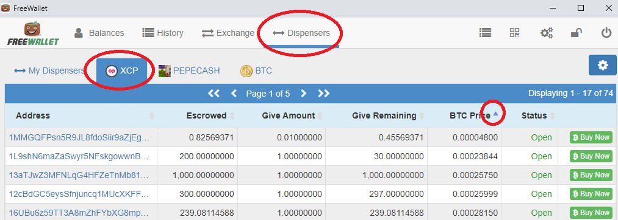
Task: Click Buy Now for 0.00004800 price row
Action: [591, 137]
